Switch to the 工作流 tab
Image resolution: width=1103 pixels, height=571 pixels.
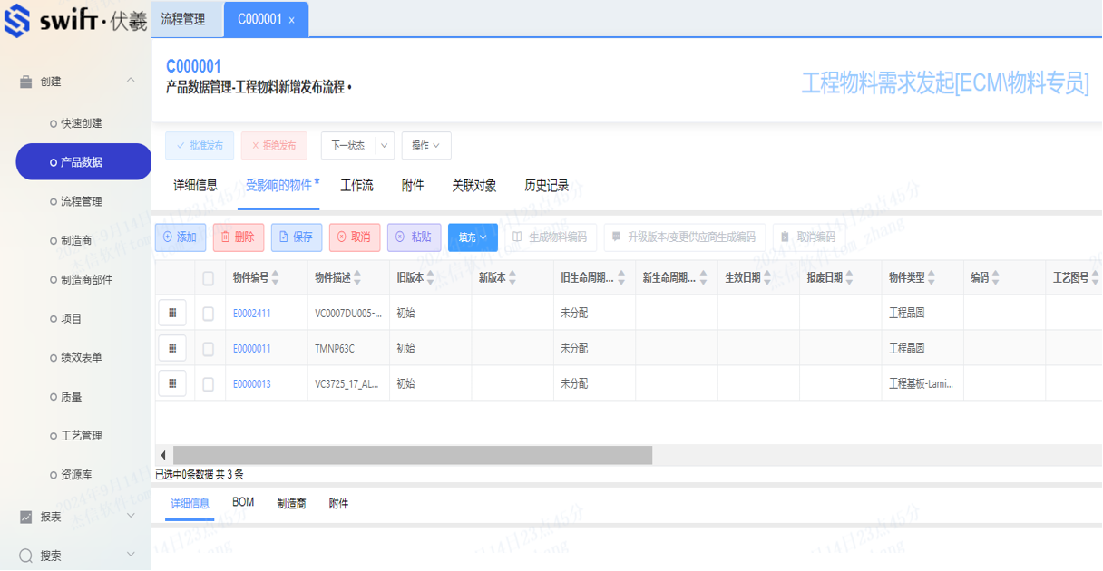[356, 186]
